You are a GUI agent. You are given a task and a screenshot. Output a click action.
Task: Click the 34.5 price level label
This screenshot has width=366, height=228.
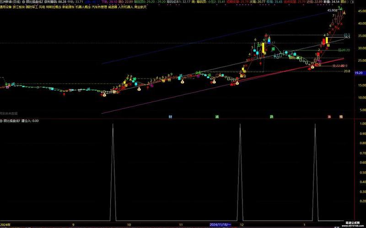click(347, 37)
